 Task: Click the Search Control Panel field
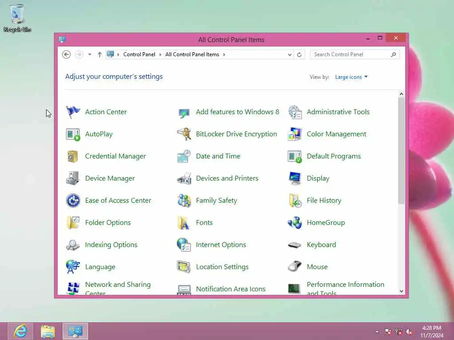[x=355, y=54]
